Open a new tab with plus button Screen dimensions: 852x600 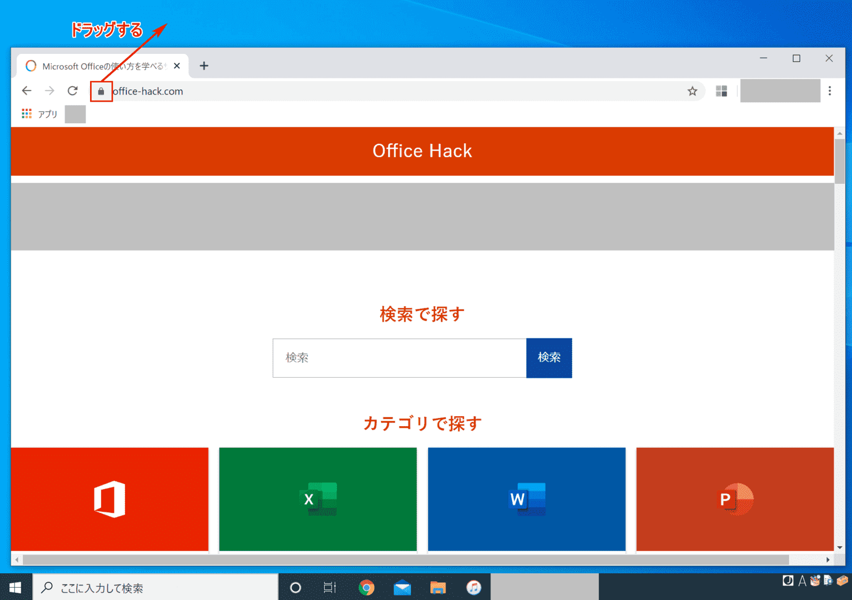204,66
